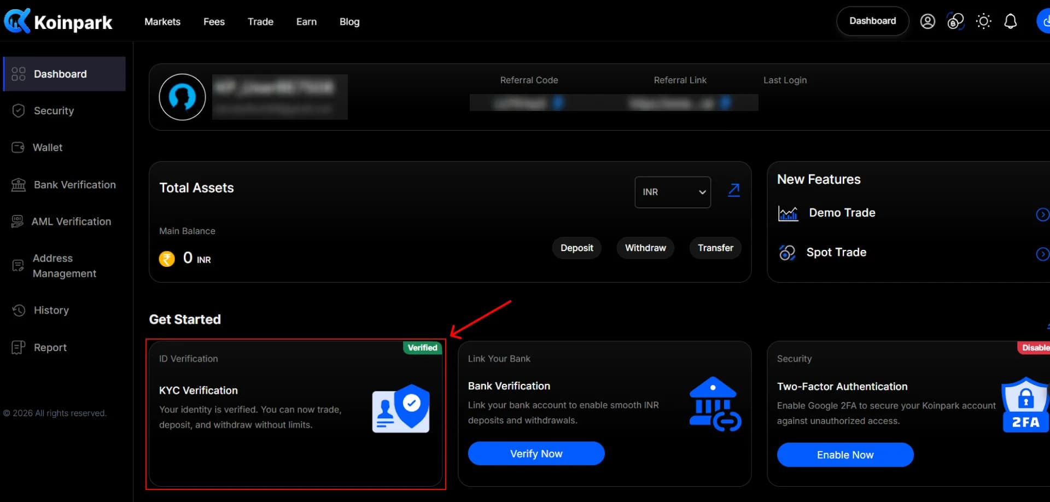
Task: Open Total Assets details arrow icon
Action: [734, 190]
